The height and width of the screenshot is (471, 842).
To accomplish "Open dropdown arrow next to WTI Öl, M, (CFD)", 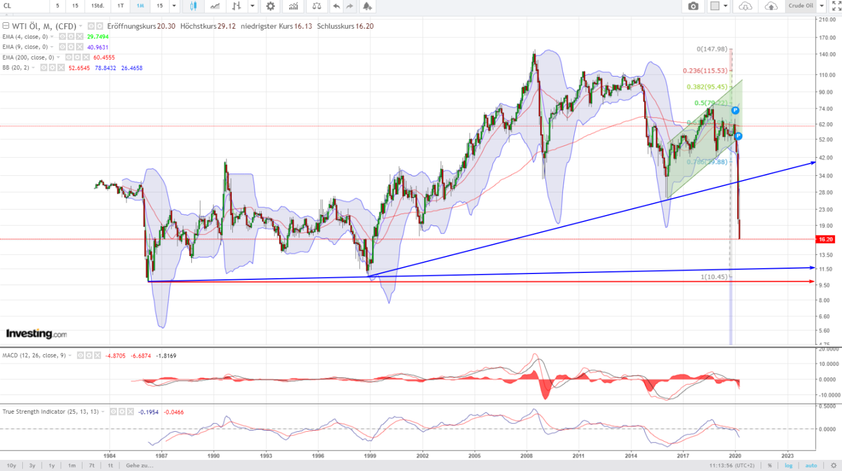I will [x=81, y=26].
